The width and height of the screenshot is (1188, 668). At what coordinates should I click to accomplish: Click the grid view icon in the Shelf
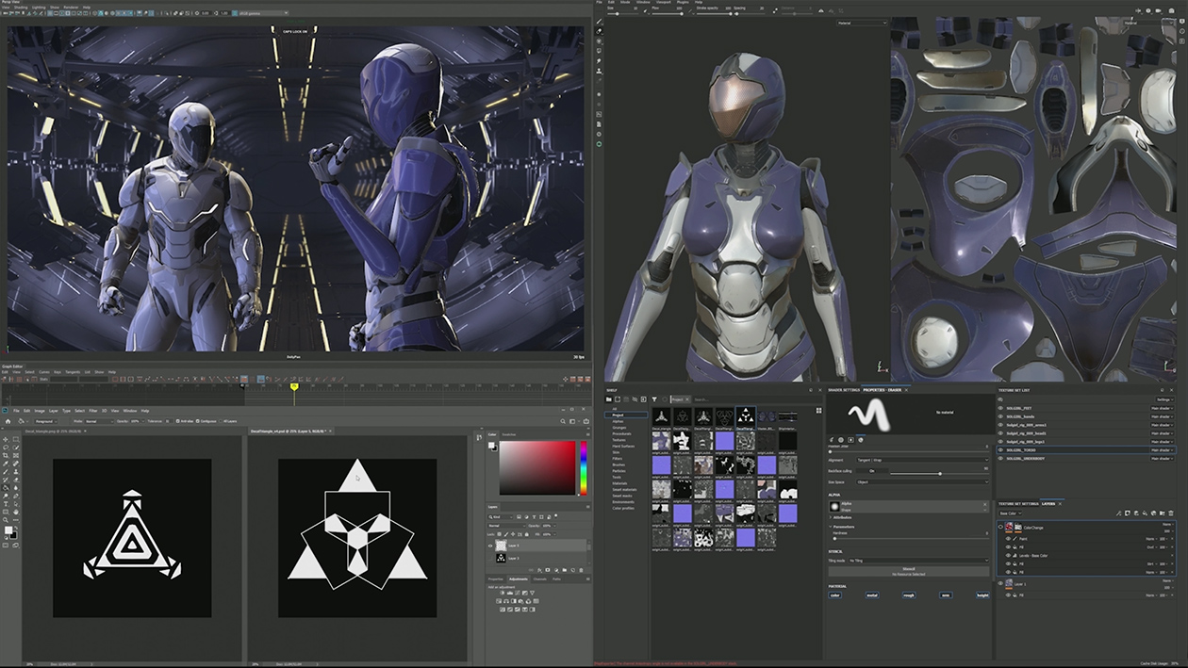click(819, 410)
